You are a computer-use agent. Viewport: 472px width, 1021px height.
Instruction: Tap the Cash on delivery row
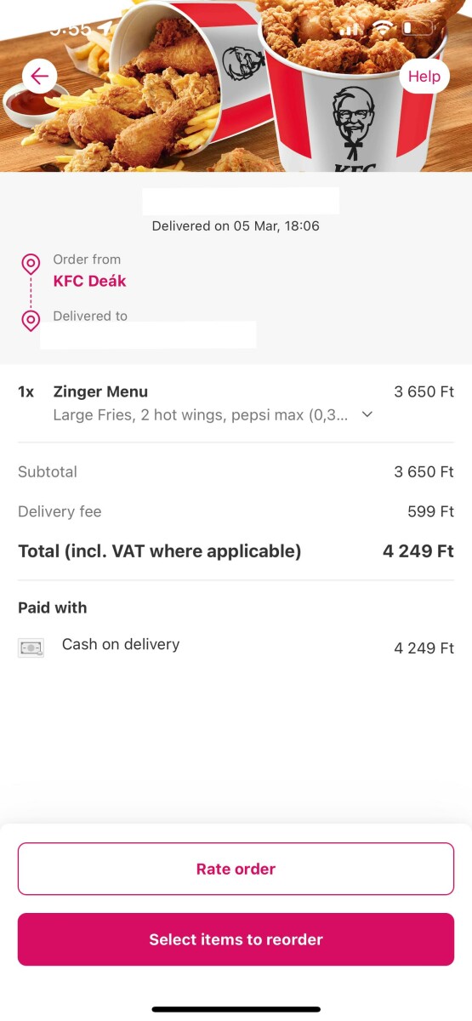[236, 647]
